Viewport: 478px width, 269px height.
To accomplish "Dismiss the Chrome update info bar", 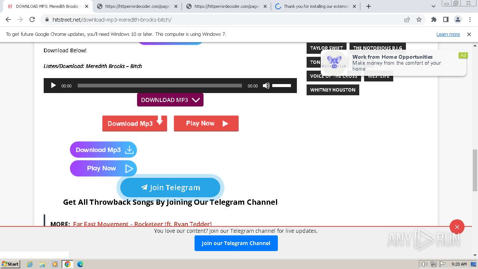I will click(x=469, y=34).
